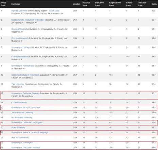Click the National Rank column header
The width and height of the screenshot is (158, 150).
coord(86,4)
